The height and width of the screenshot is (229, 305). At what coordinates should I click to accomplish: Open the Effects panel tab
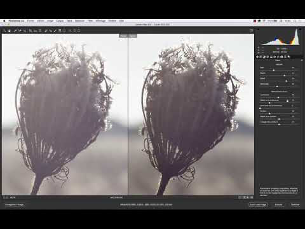[278, 57]
